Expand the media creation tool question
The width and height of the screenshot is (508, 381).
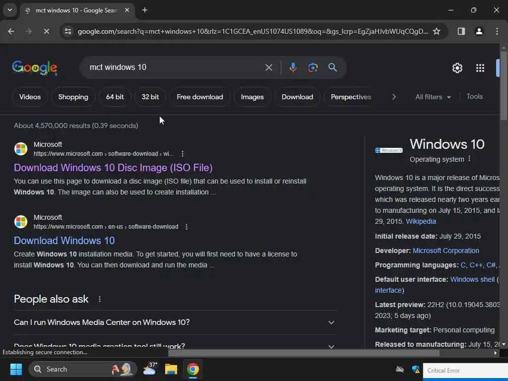pyautogui.click(x=175, y=345)
